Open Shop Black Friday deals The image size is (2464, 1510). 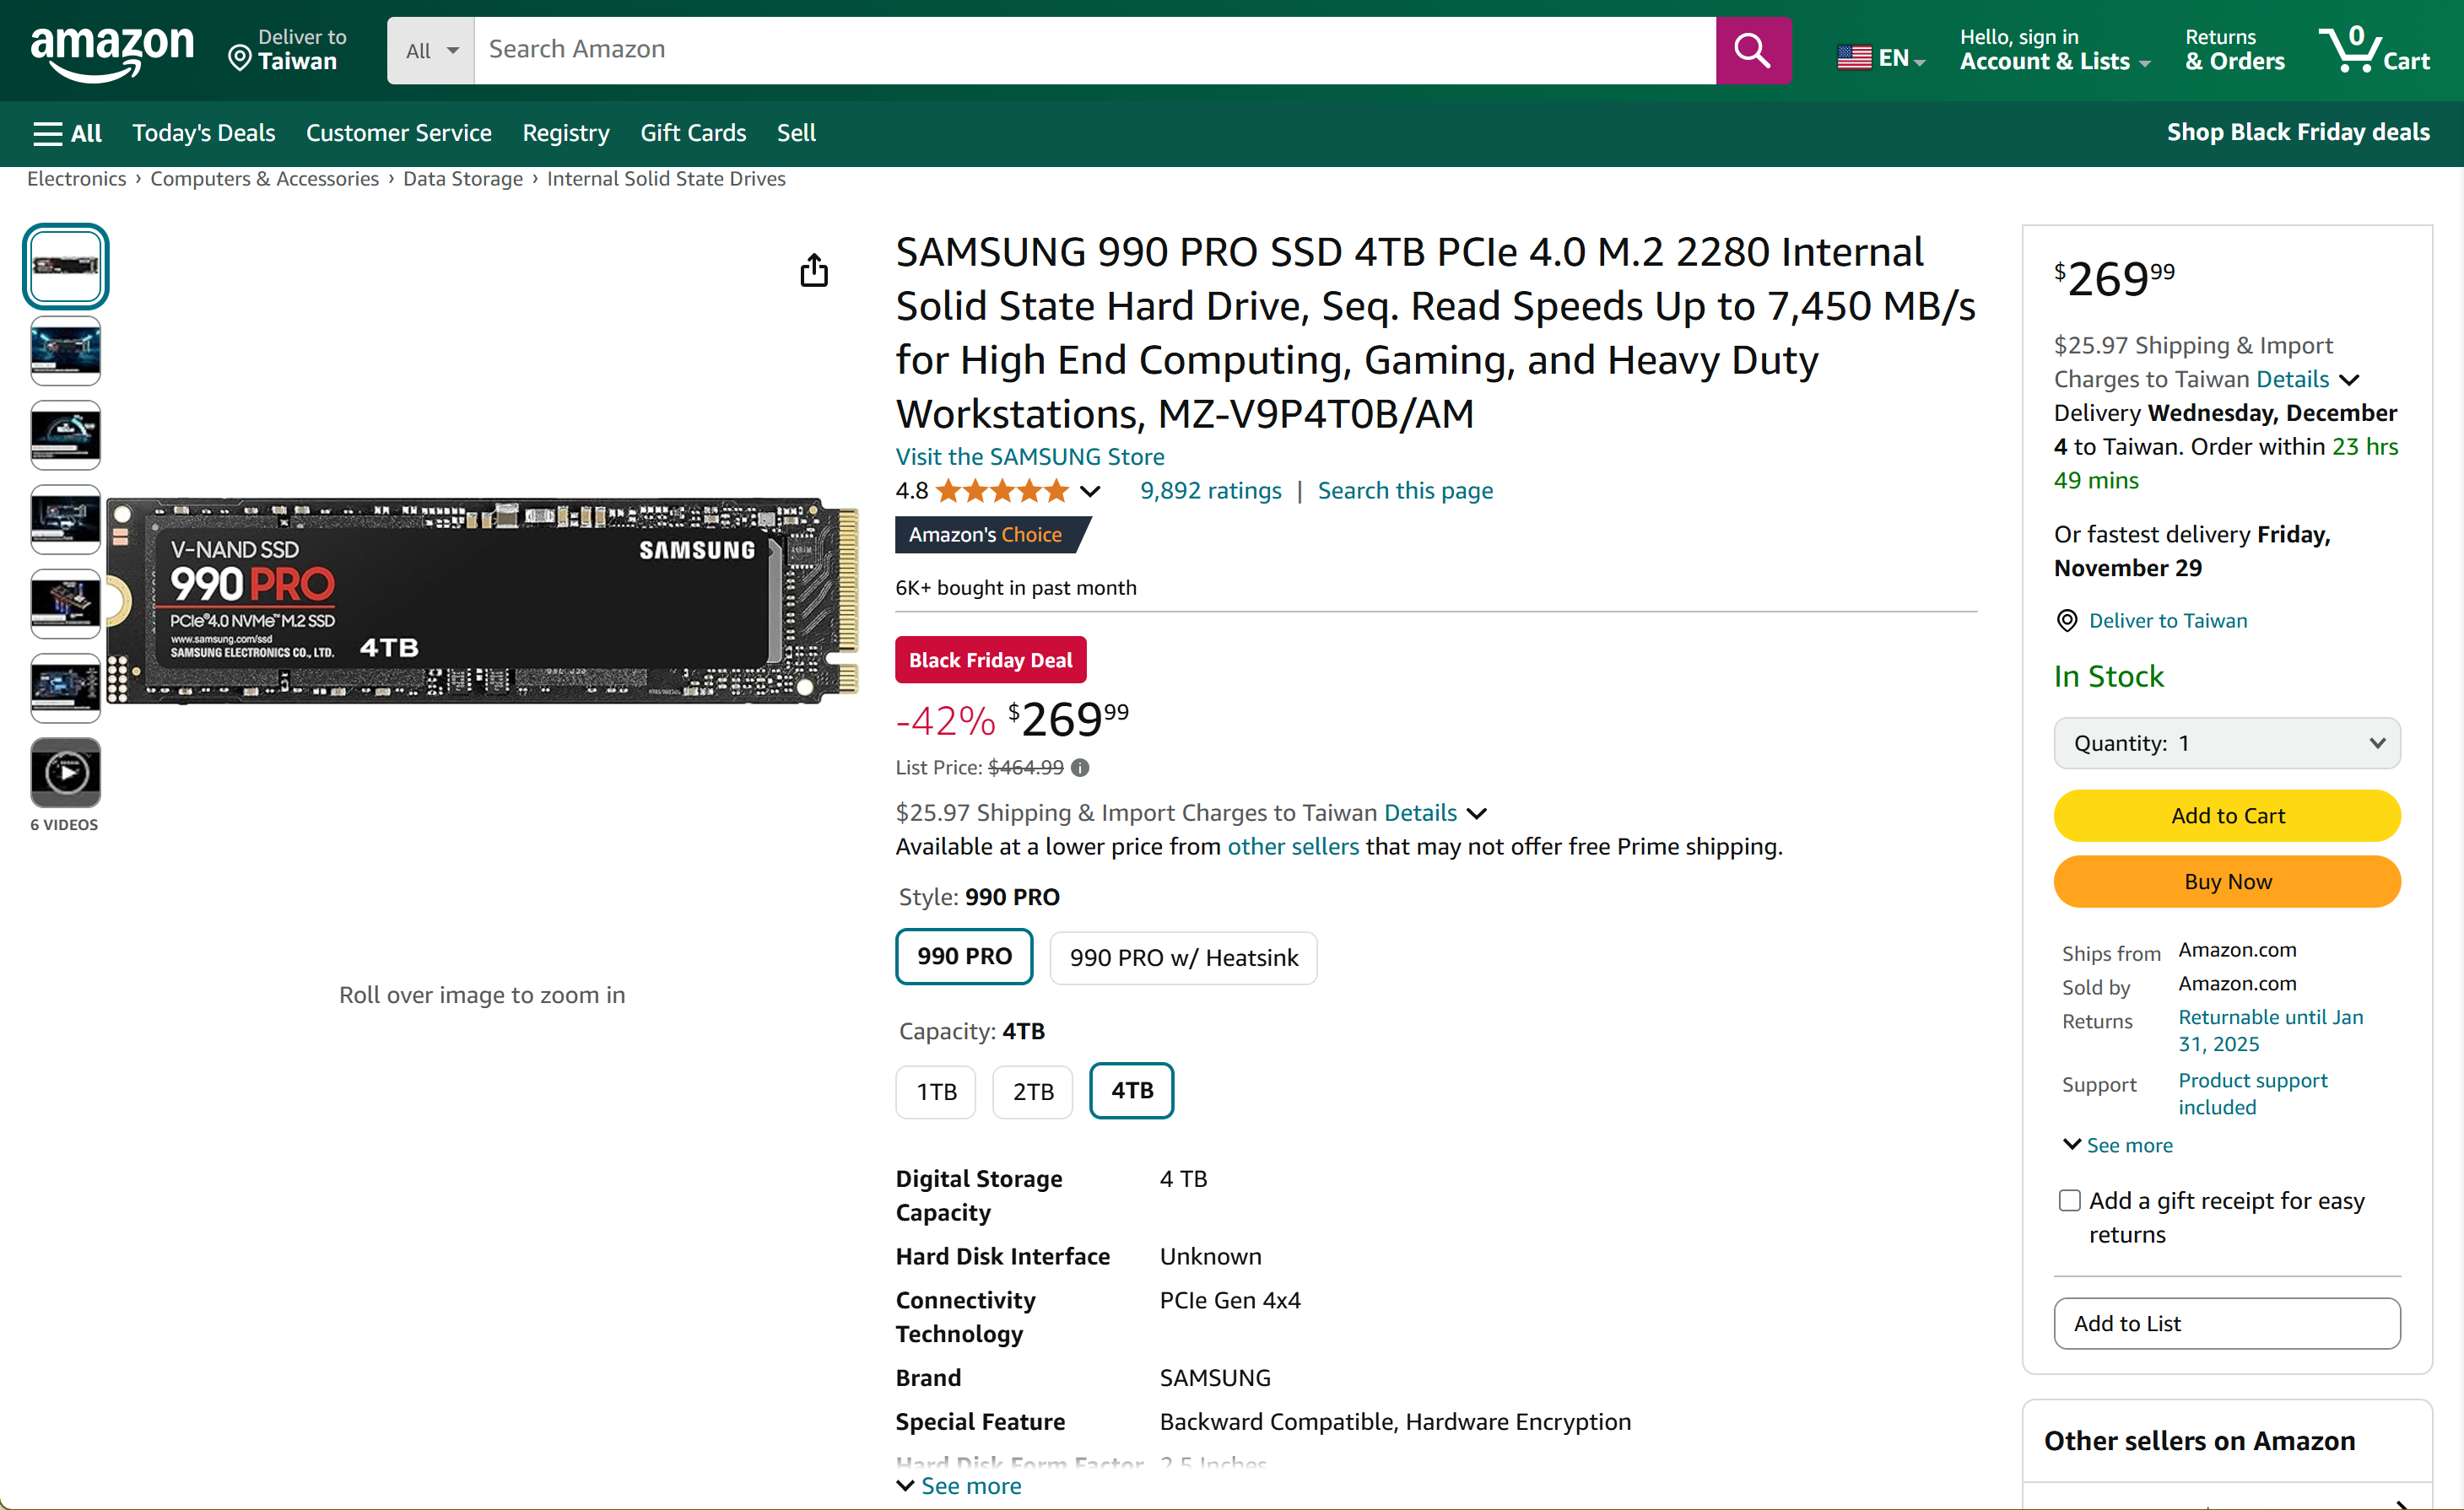point(2297,132)
